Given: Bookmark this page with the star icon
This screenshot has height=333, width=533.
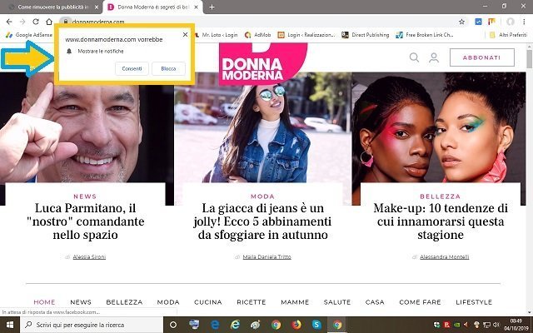Looking at the screenshot, I should pos(462,21).
